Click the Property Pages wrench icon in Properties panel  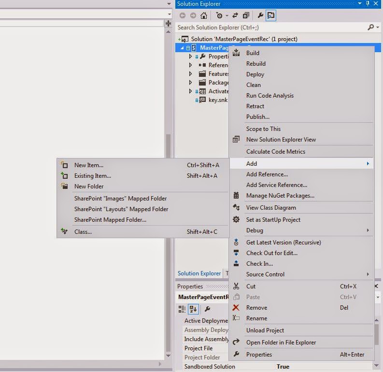207,309
